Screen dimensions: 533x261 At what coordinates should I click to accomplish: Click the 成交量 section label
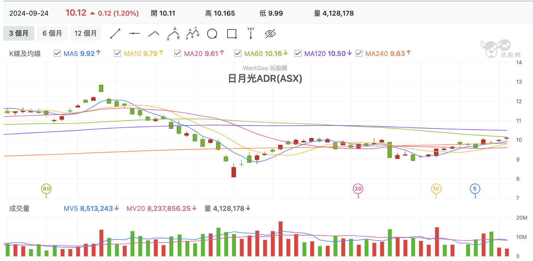[x=19, y=208]
